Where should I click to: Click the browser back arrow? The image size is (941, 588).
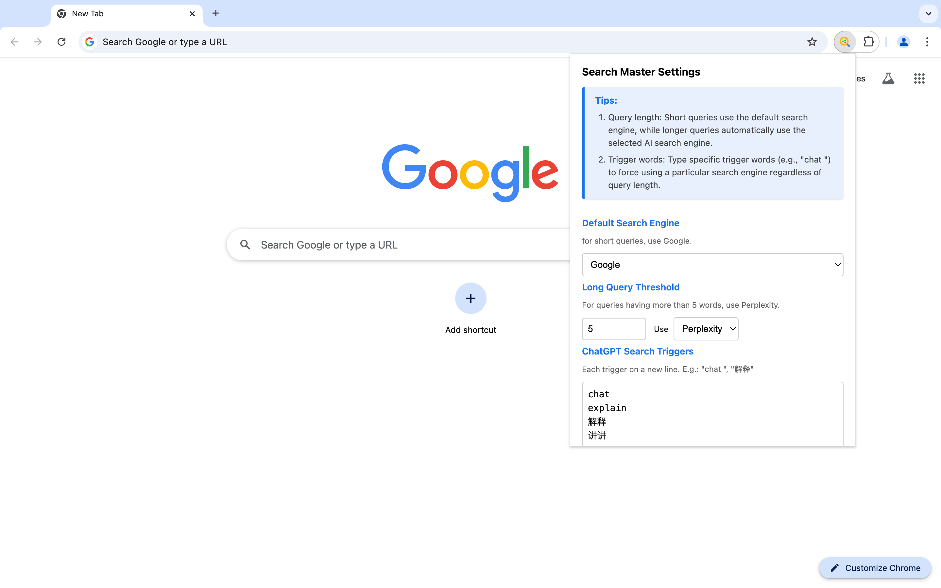pos(14,42)
